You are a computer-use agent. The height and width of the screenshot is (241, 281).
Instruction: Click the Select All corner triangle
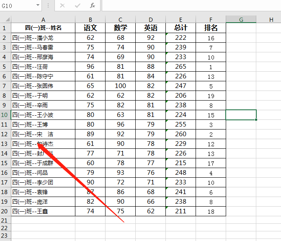point(8,19)
